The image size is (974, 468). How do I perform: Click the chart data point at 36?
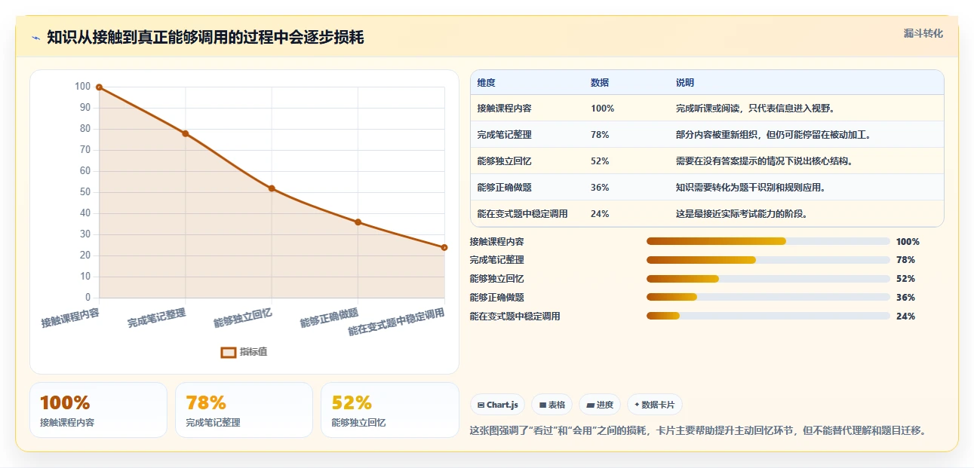coord(358,222)
